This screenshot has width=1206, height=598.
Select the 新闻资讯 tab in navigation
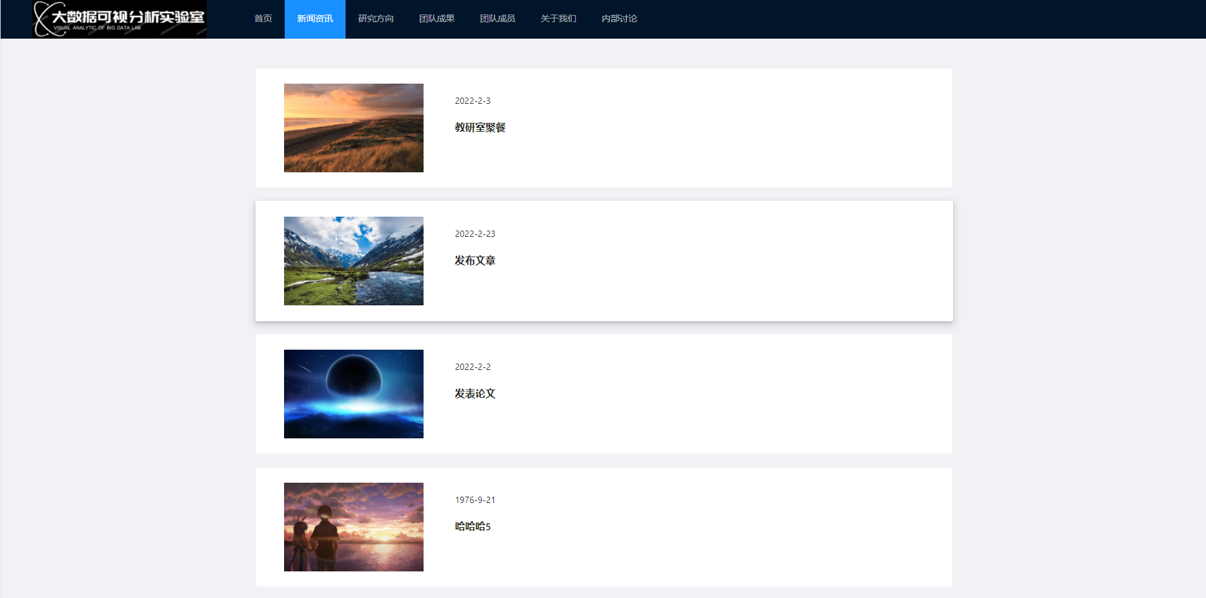pyautogui.click(x=314, y=18)
